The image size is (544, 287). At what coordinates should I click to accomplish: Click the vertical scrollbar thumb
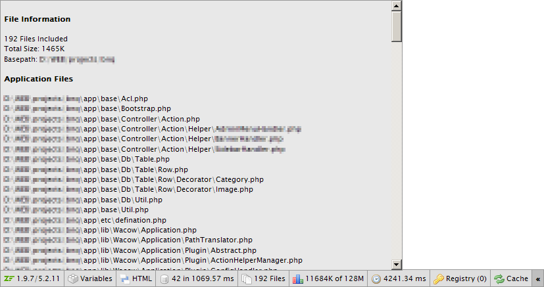point(396,26)
